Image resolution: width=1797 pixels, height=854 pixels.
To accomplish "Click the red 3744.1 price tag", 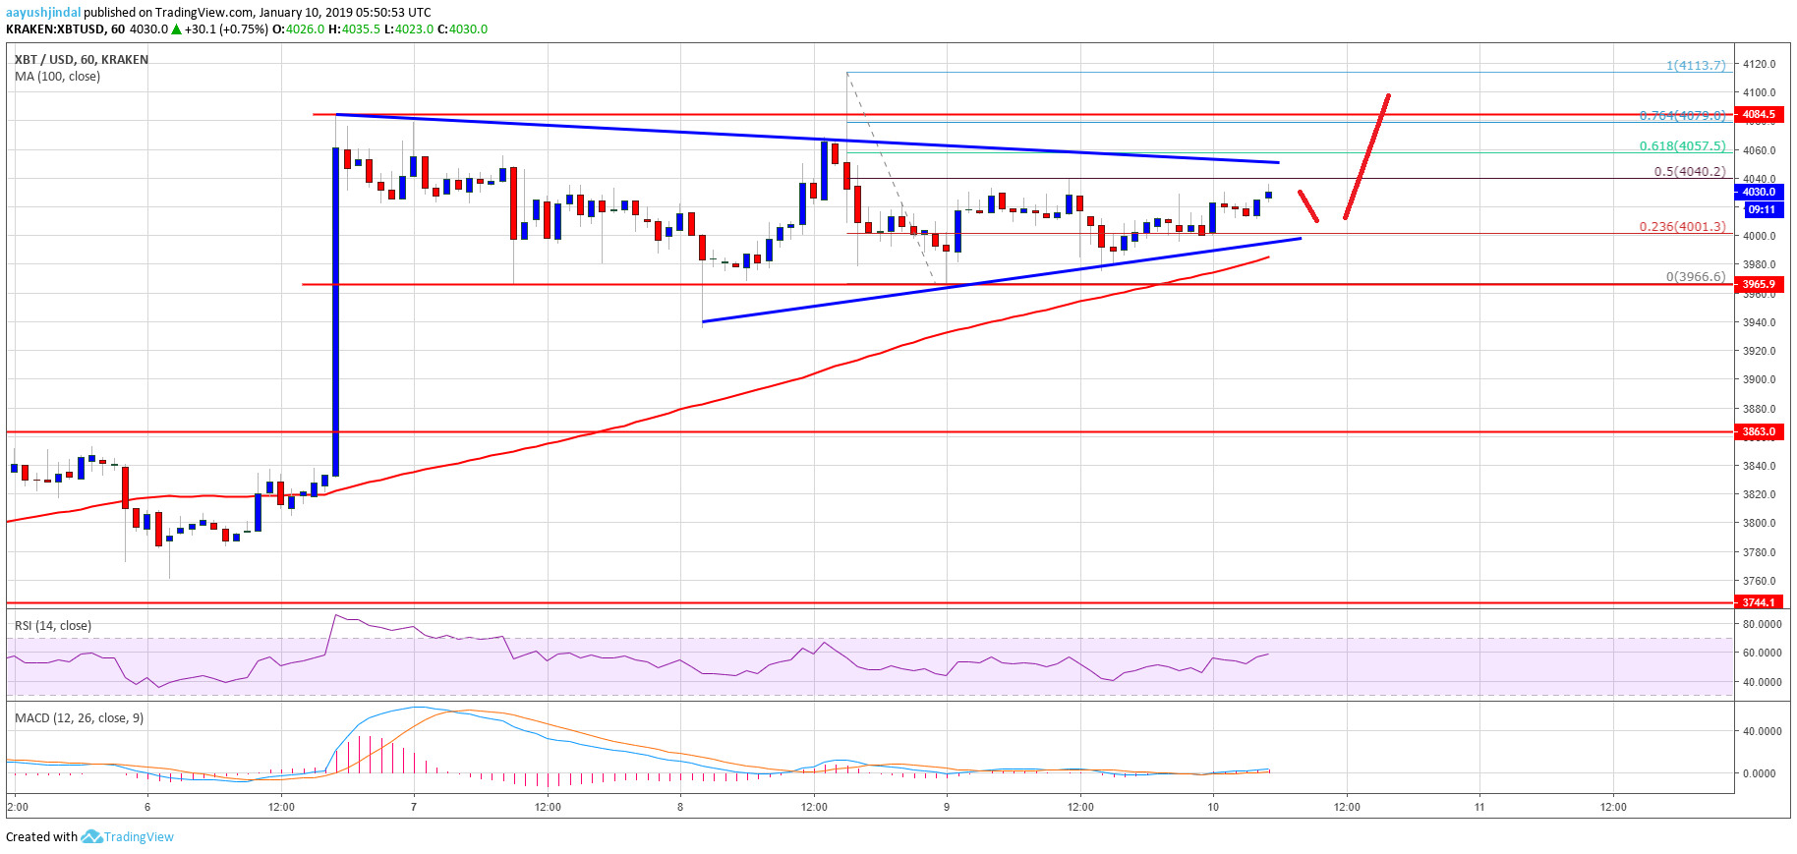I will click(x=1759, y=602).
